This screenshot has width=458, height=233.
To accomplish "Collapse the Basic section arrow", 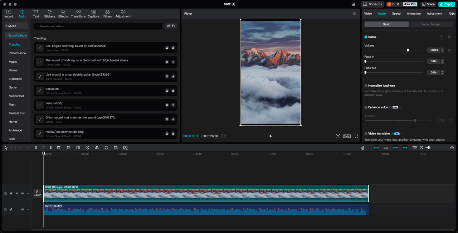I will (378, 37).
